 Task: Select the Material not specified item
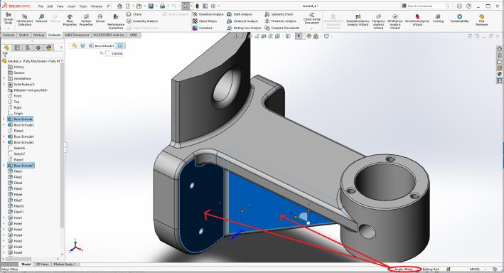(x=28, y=90)
